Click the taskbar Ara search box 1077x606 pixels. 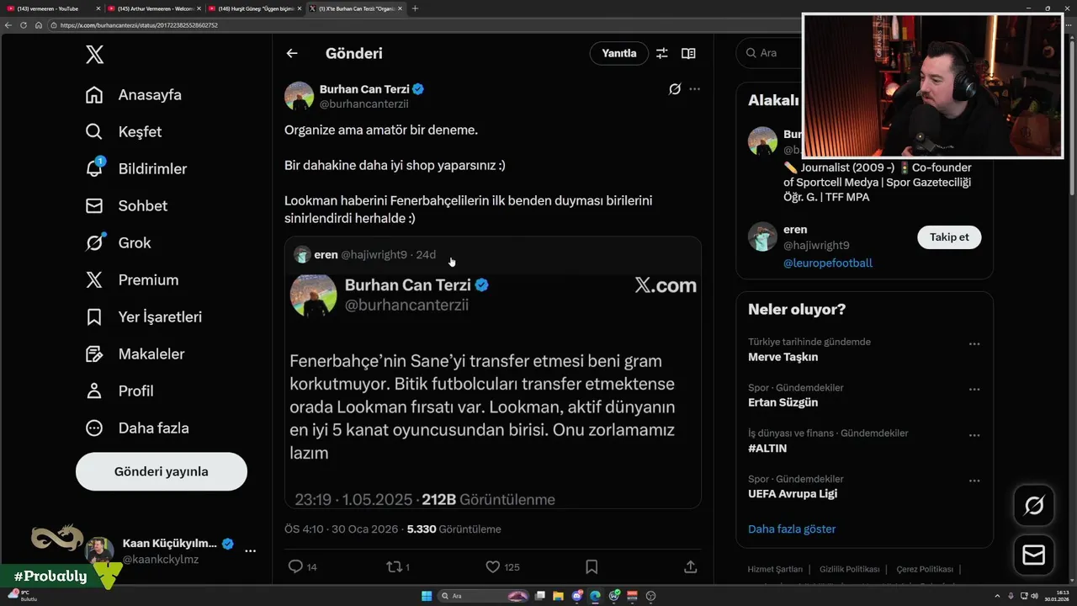485,596
